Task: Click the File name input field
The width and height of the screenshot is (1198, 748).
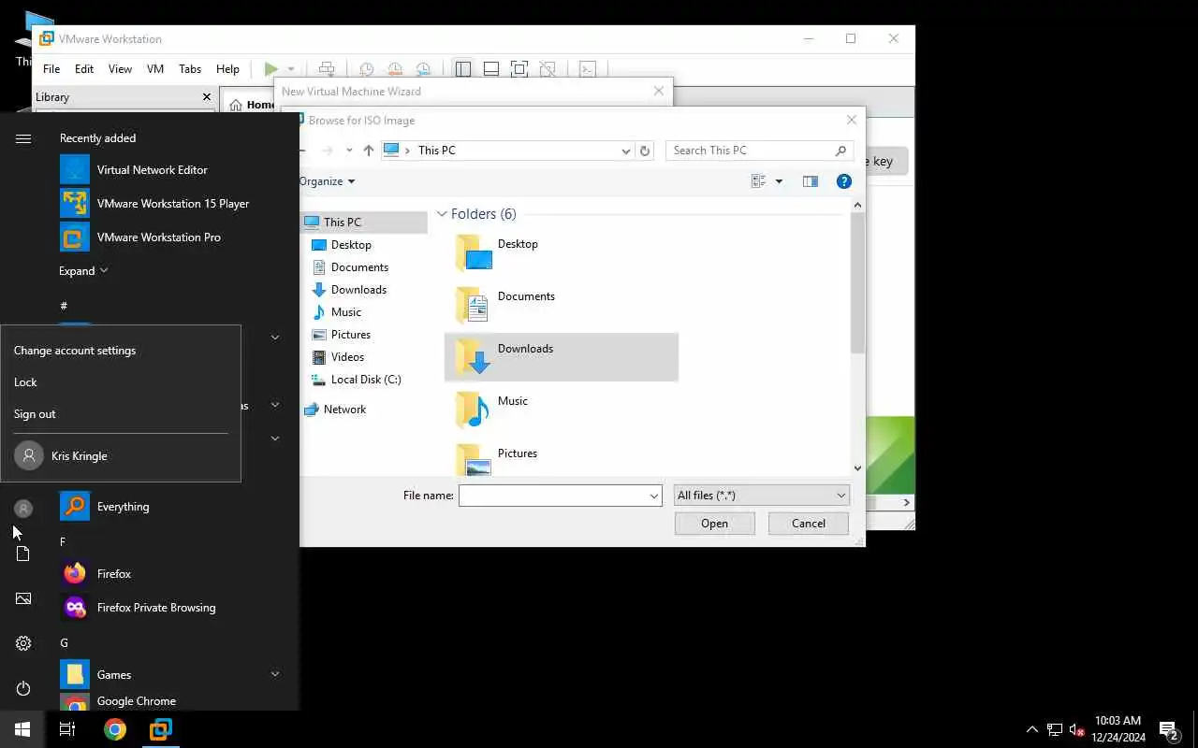Action: 553,496
